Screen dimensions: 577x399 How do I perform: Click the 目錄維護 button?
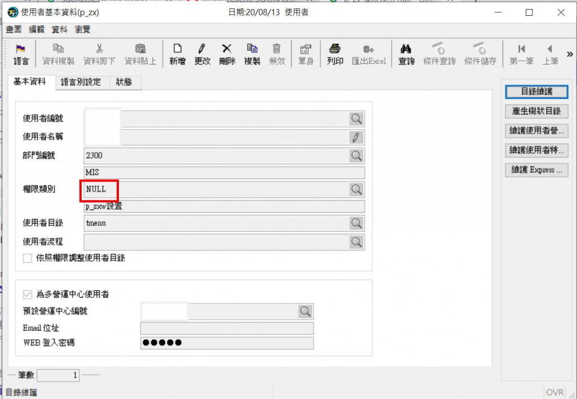tap(536, 92)
